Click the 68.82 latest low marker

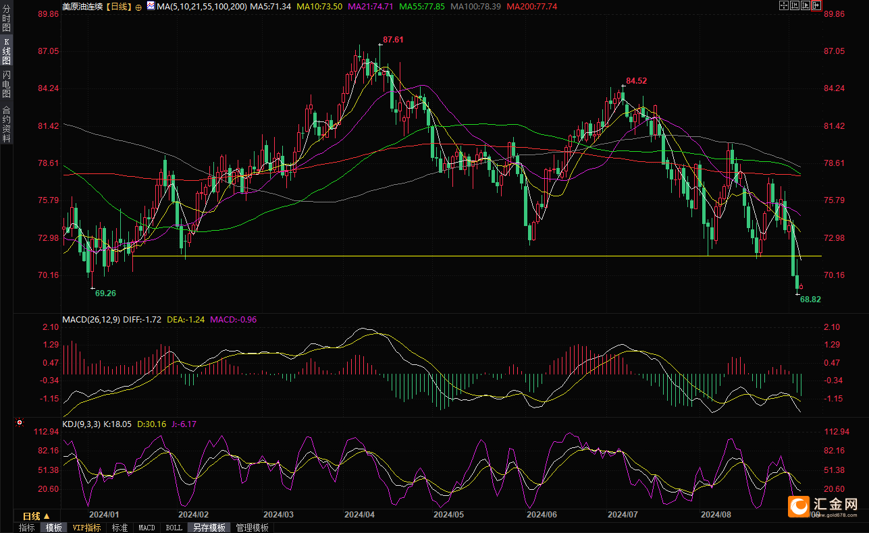tap(810, 299)
